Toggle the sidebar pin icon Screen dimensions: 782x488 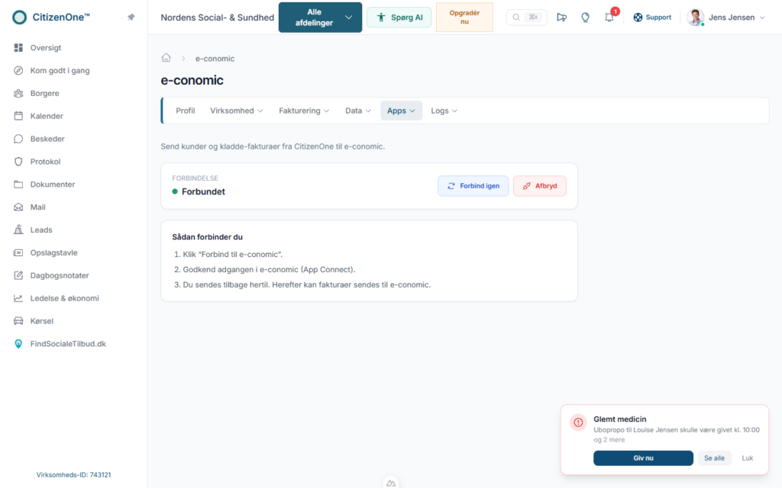(131, 18)
